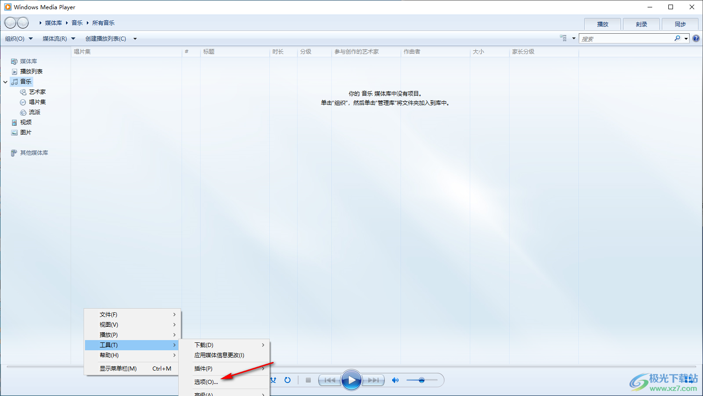Skip to the next track
The width and height of the screenshot is (703, 396).
(x=373, y=380)
